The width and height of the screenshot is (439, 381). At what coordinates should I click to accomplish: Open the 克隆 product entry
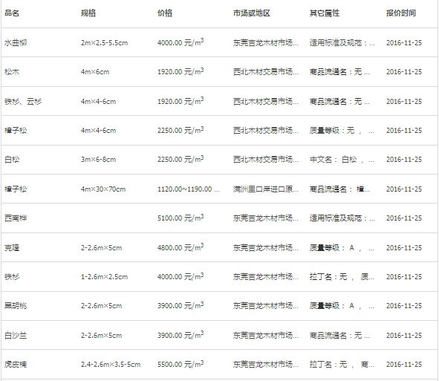pyautogui.click(x=12, y=248)
